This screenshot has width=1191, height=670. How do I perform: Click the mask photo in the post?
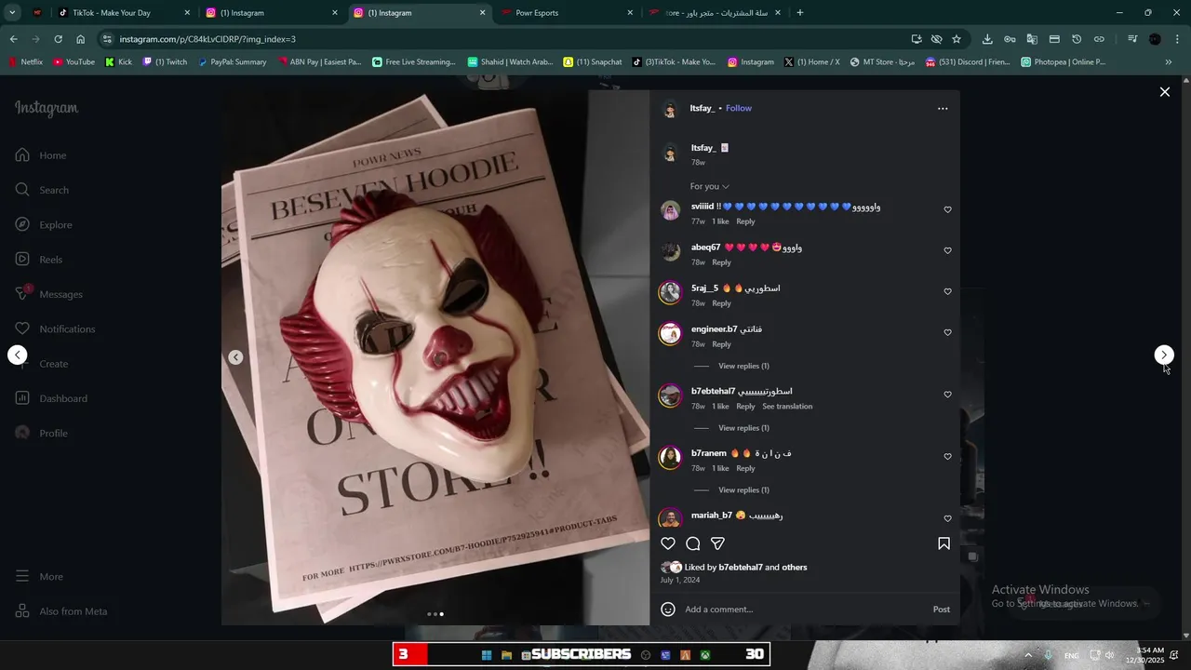point(435,357)
